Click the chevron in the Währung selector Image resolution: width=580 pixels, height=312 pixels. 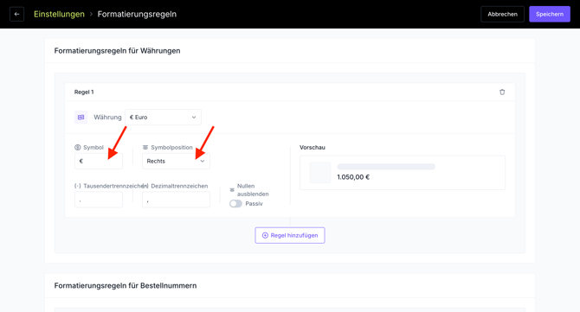(193, 117)
